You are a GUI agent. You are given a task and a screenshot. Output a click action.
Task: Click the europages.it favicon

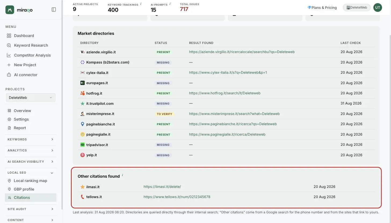(82, 83)
